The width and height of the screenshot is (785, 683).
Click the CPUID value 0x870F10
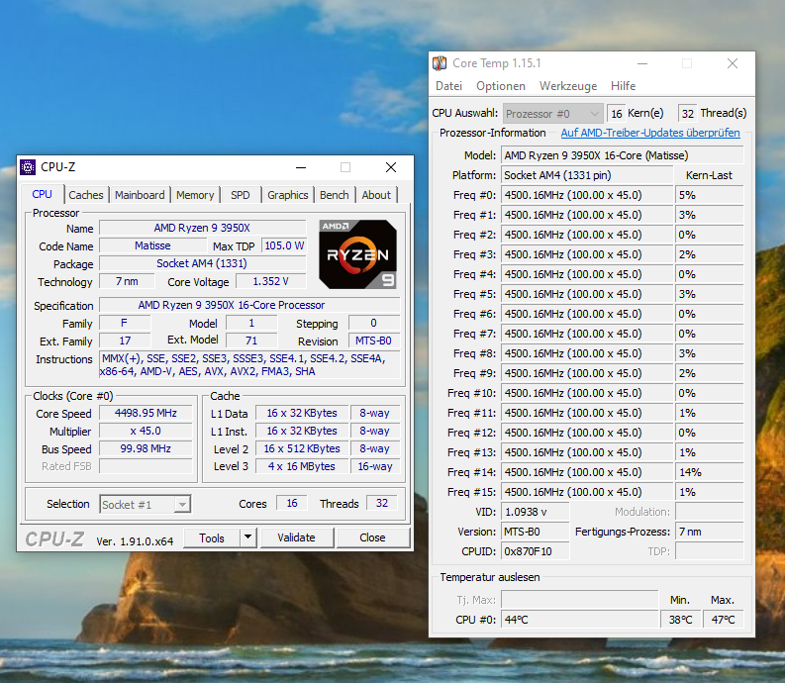[x=536, y=551]
